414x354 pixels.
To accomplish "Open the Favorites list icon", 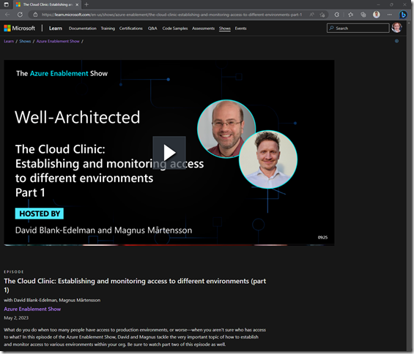I will [x=350, y=15].
